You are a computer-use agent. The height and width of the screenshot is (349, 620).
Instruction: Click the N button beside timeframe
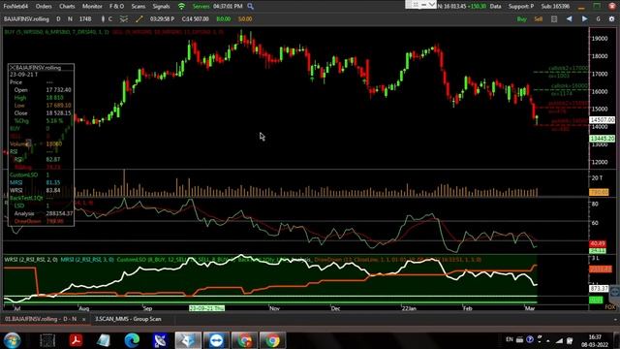70,19
